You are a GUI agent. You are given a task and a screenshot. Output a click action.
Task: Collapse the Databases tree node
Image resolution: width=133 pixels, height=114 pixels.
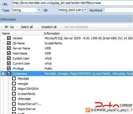point(3,74)
